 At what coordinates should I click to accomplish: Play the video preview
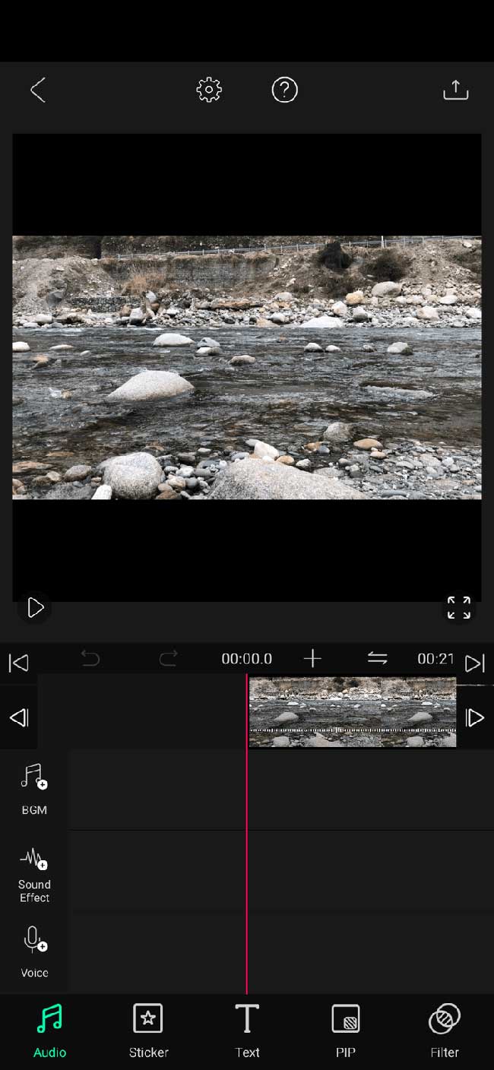[x=35, y=607]
